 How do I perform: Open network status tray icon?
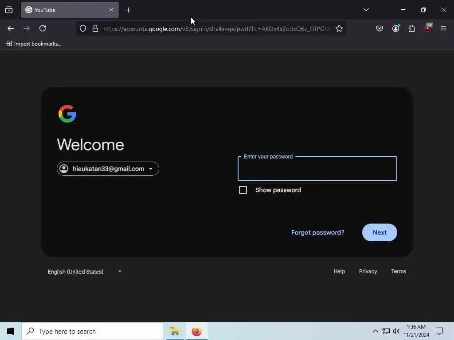386,331
